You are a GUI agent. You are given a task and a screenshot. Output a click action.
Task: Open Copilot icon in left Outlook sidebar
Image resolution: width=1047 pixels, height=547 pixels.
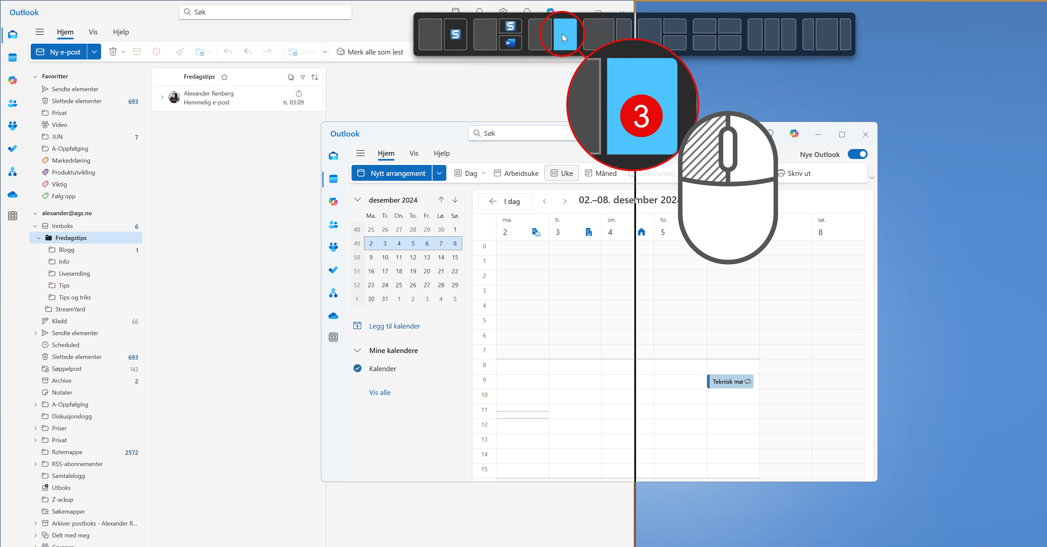click(13, 80)
